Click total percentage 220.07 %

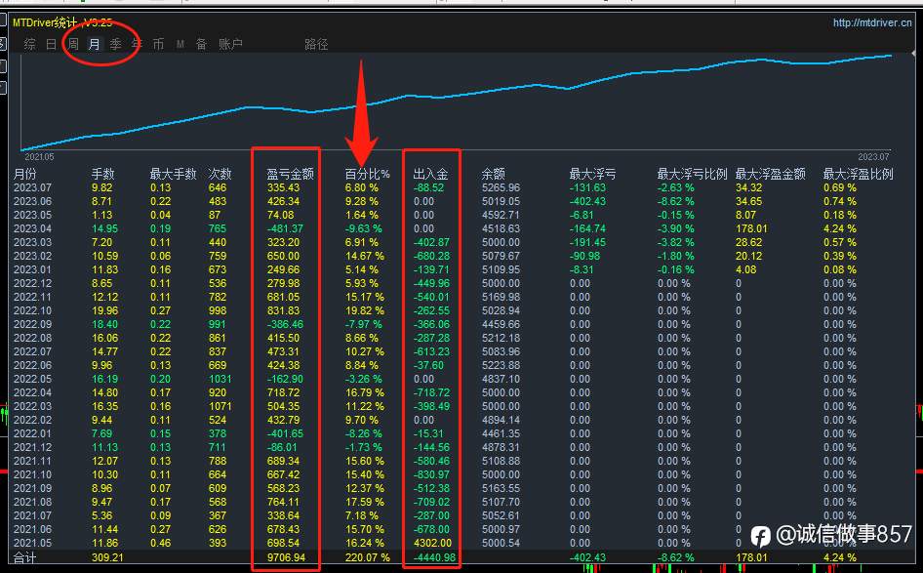367,557
